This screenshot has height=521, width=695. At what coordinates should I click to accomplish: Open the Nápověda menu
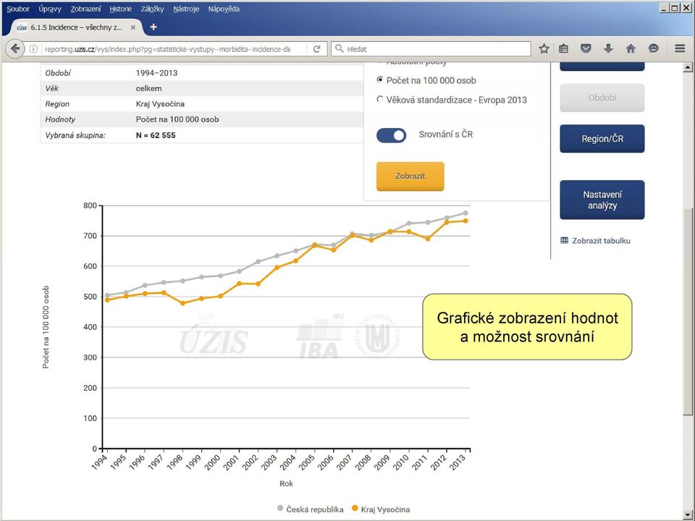coord(224,9)
